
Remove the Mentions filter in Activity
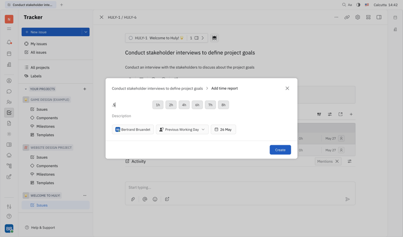coord(337,161)
